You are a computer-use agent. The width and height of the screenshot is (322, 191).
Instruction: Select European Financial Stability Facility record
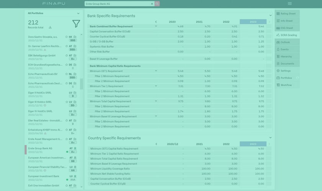[53, 168]
